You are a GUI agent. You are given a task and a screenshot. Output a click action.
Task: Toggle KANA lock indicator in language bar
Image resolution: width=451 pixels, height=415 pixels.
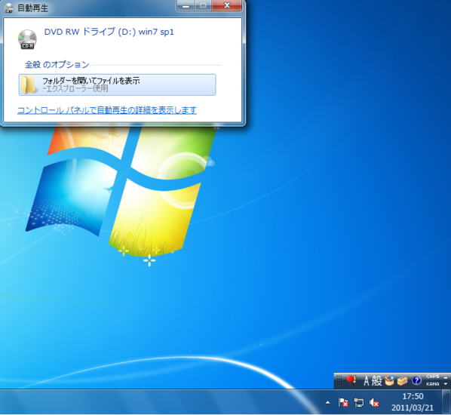tap(433, 384)
